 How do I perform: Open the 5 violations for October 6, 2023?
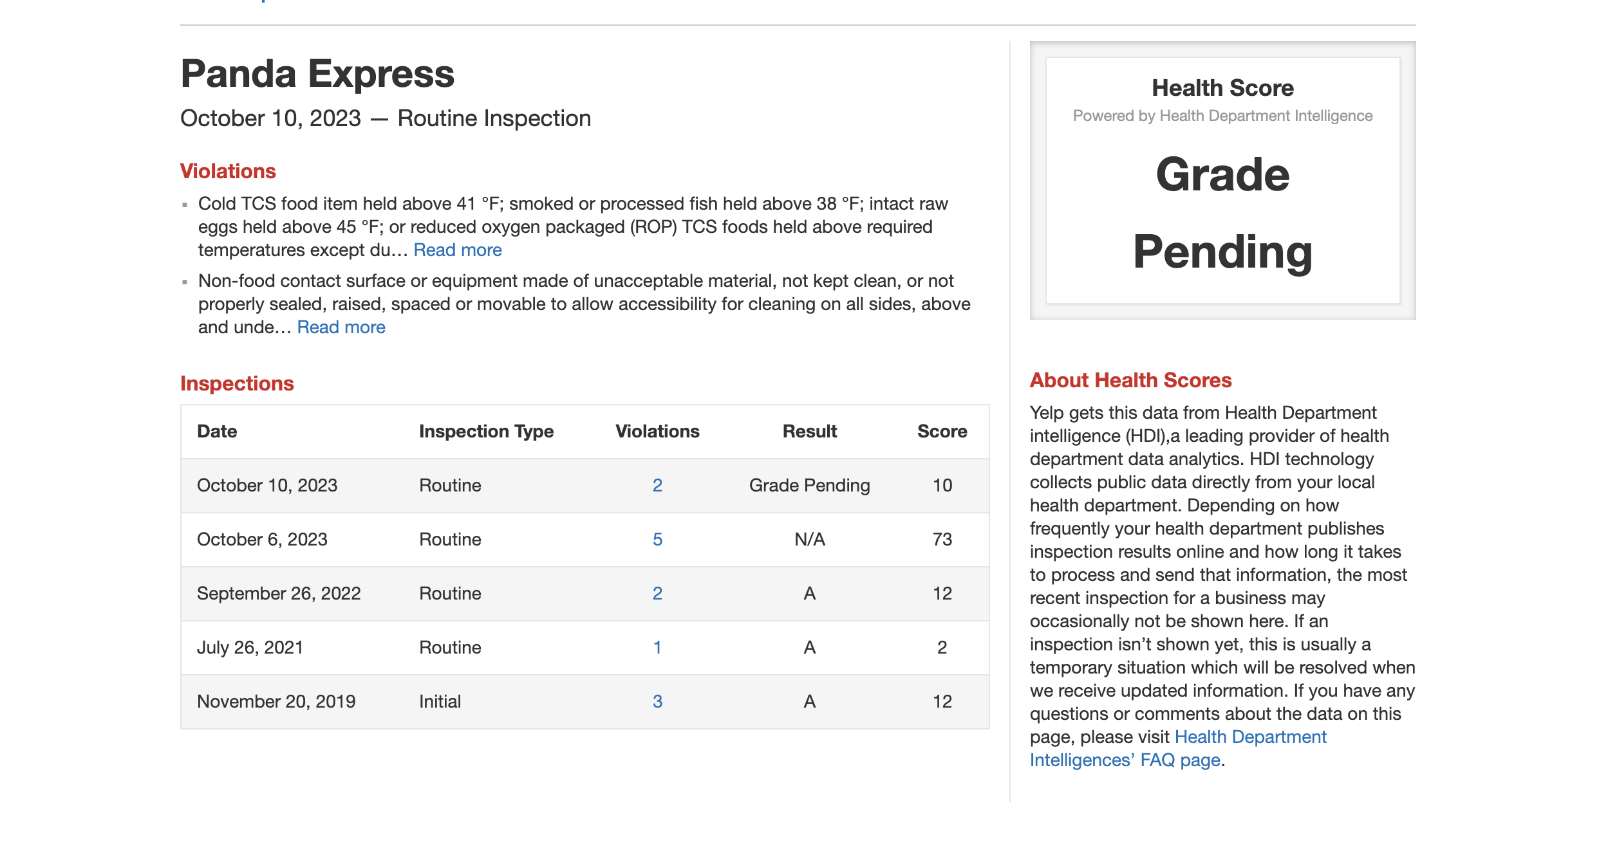click(657, 540)
